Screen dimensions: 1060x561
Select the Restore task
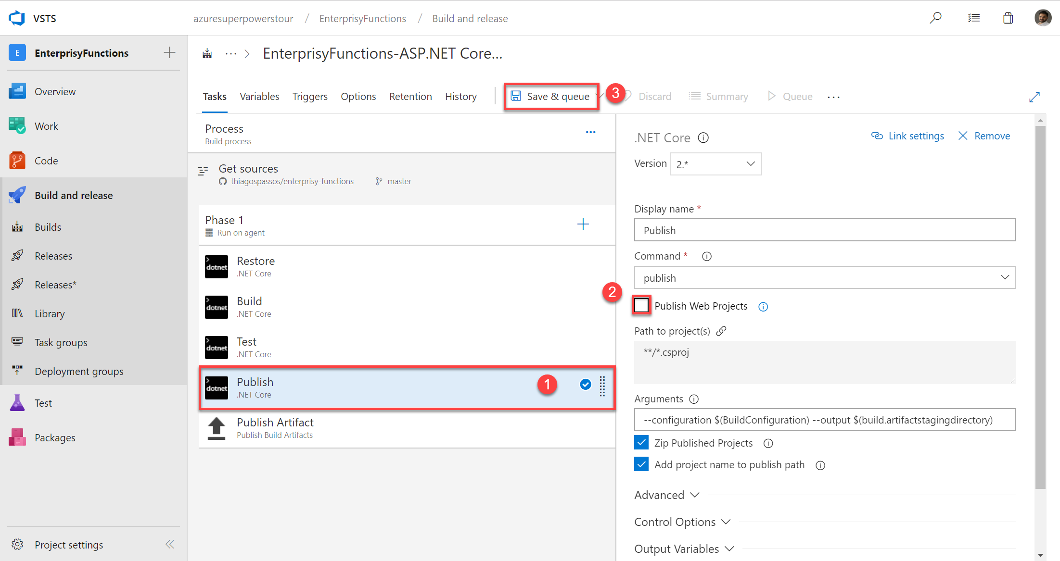pyautogui.click(x=407, y=266)
